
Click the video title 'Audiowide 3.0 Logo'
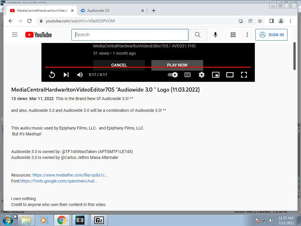[106, 89]
